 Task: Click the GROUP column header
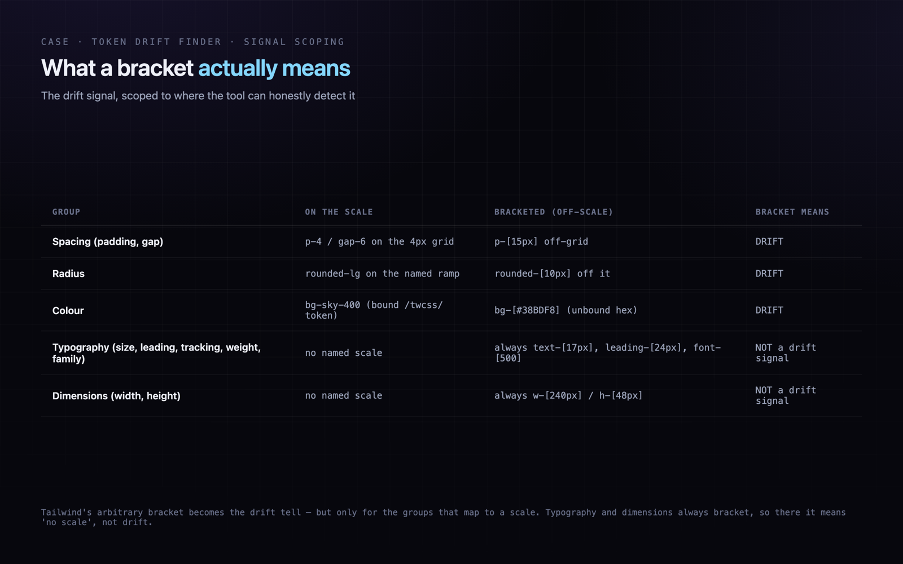(66, 212)
